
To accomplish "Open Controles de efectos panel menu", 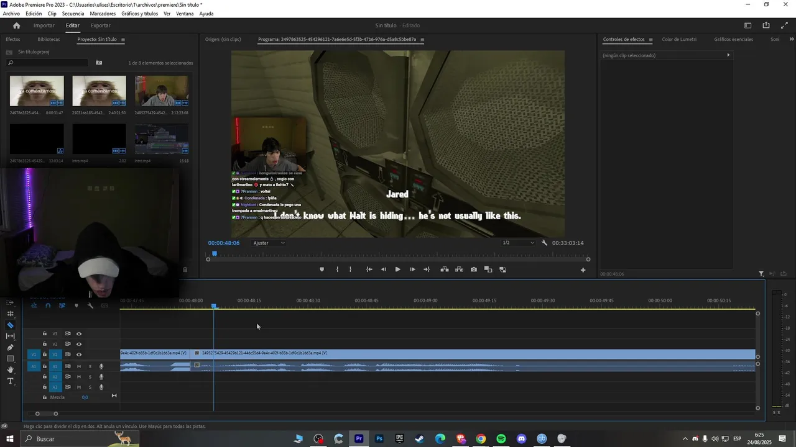I will [x=650, y=39].
